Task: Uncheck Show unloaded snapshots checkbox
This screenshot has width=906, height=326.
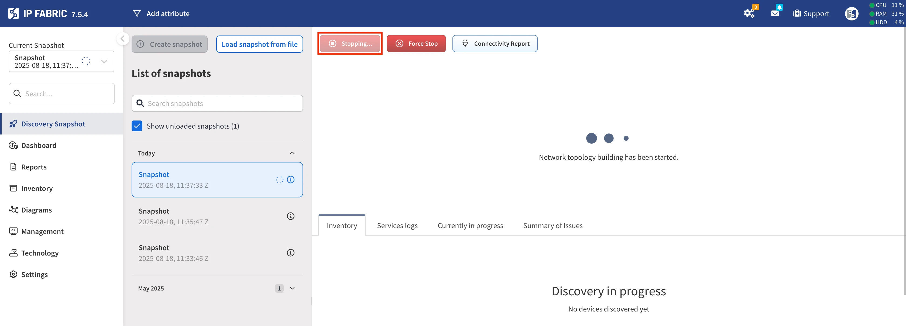Action: tap(137, 126)
